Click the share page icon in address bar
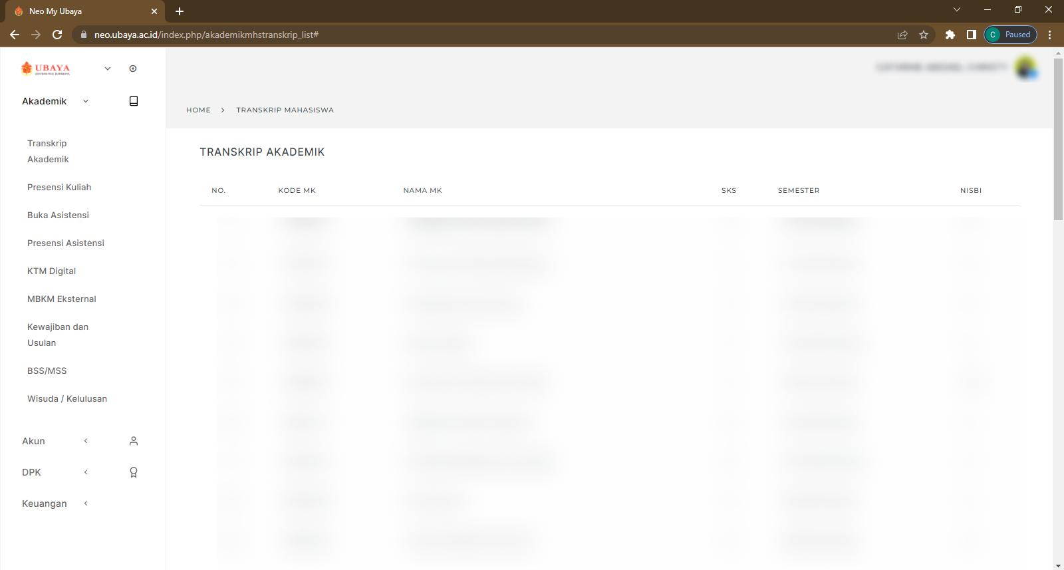Image resolution: width=1064 pixels, height=570 pixels. 902,35
